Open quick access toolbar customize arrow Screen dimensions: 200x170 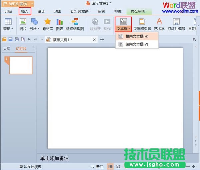pyautogui.click(x=42, y=40)
